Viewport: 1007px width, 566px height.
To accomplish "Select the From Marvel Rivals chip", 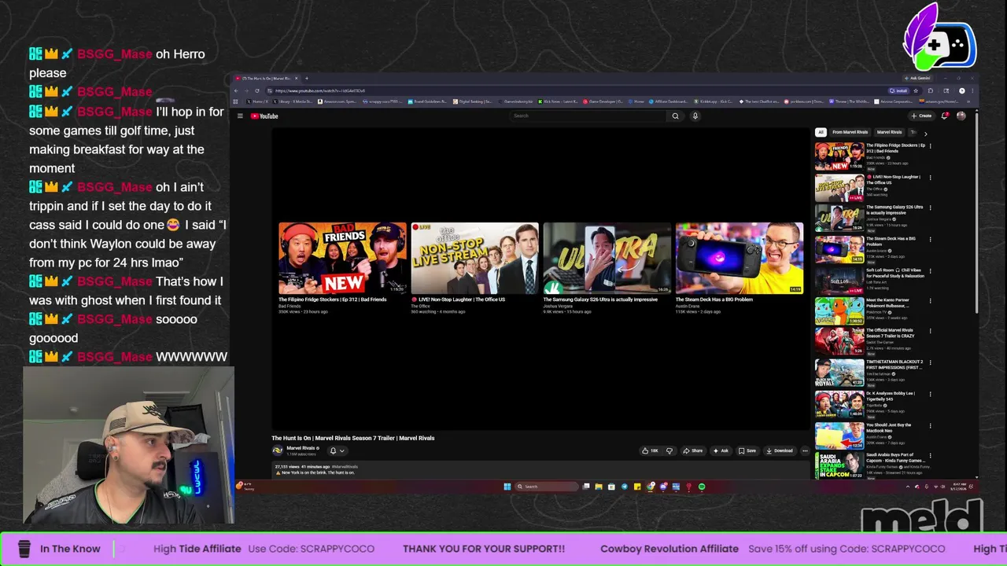I will [x=850, y=132].
